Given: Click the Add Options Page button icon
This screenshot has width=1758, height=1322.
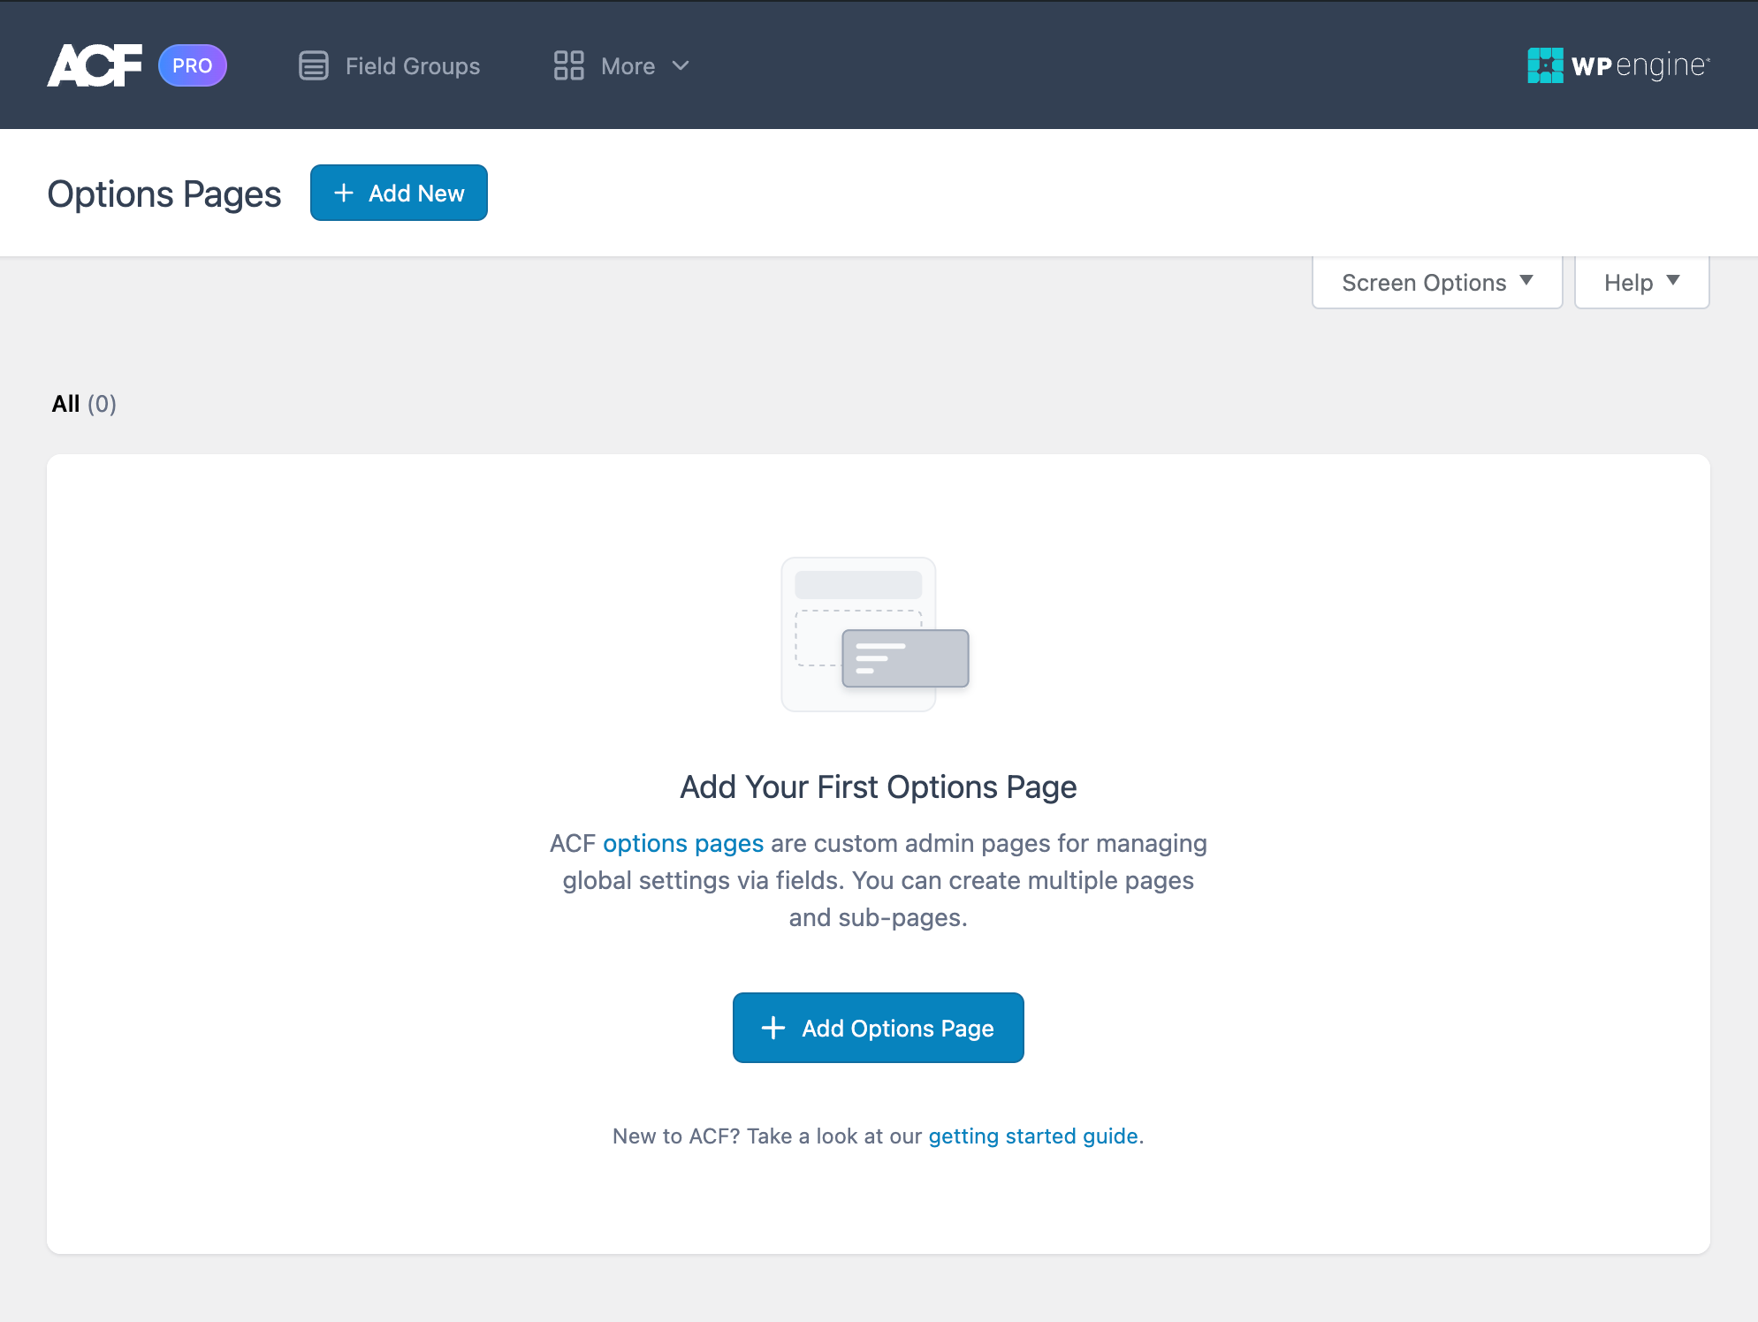Looking at the screenshot, I should 775,1028.
